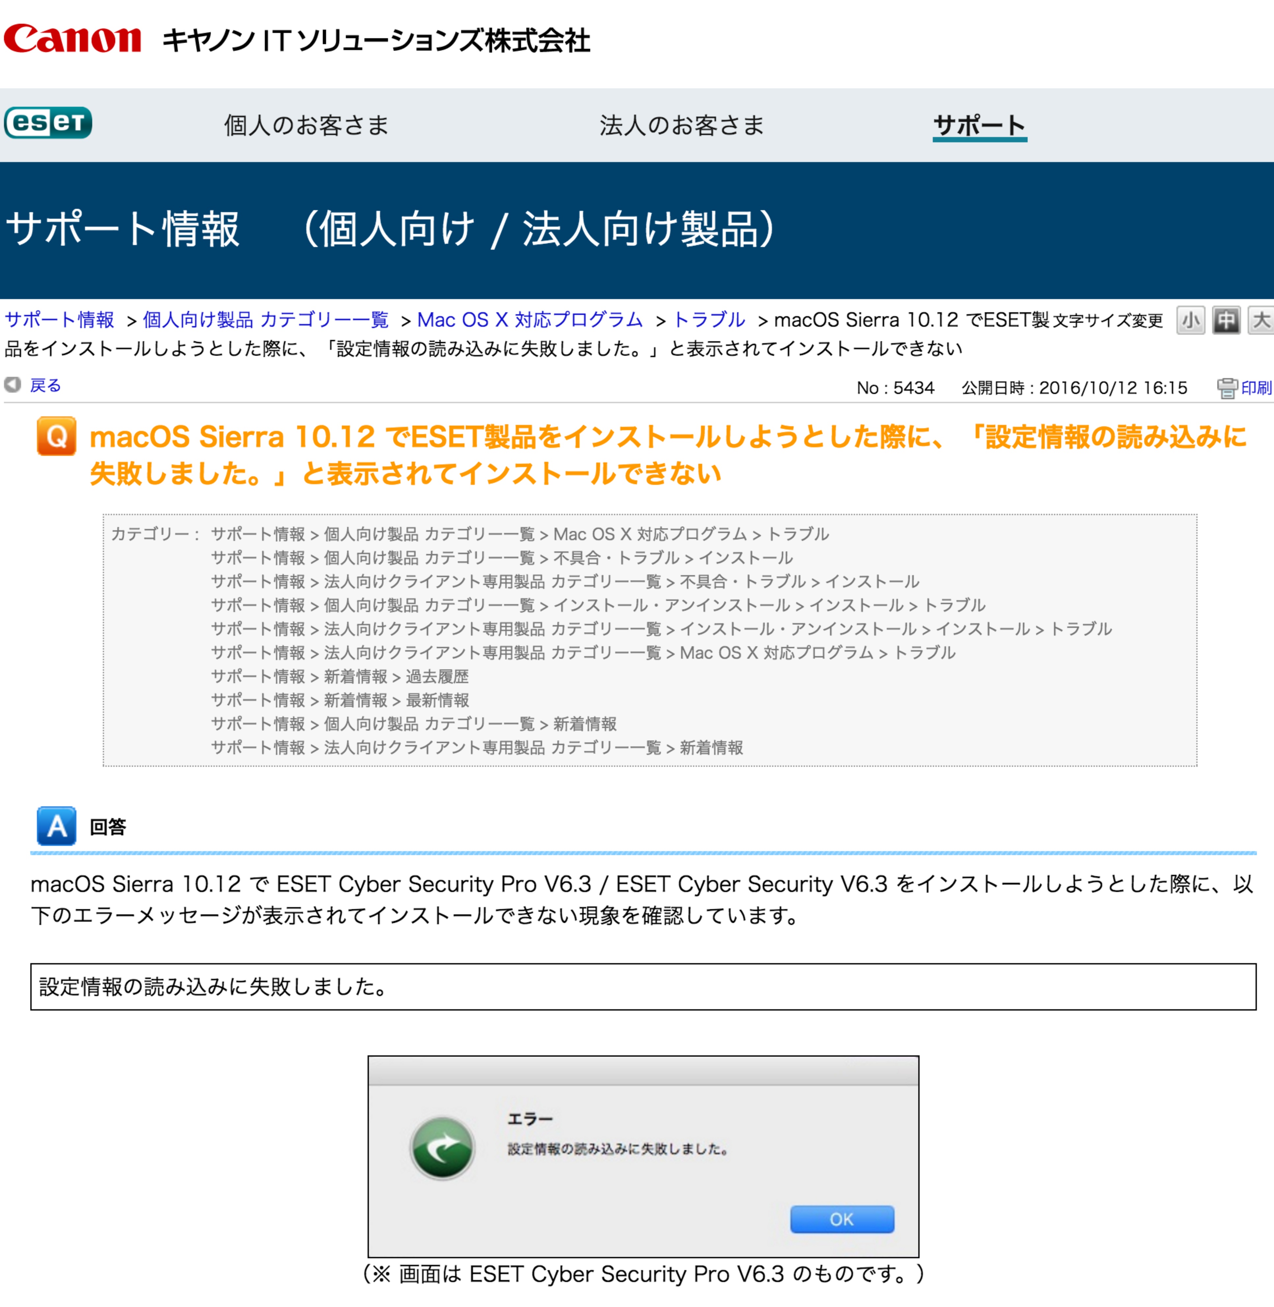Set font size to medium 中
1274x1307 pixels.
[1226, 320]
